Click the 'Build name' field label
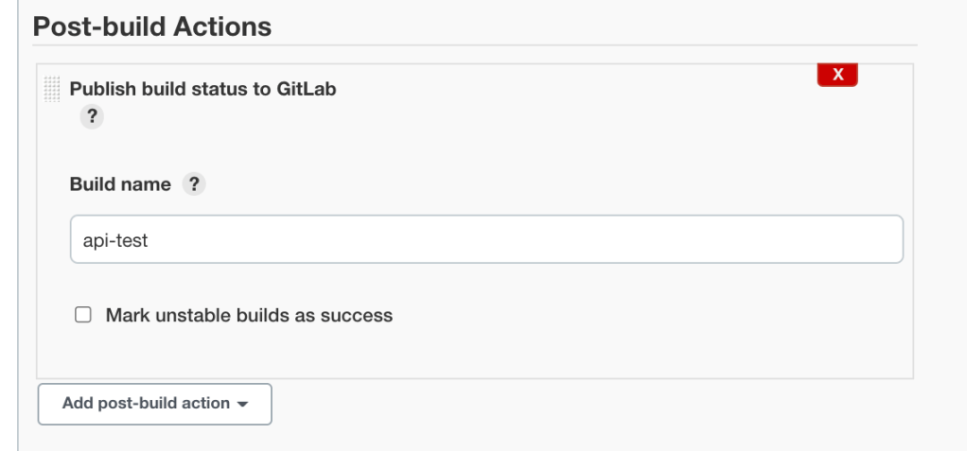The width and height of the screenshot is (967, 451). [120, 184]
